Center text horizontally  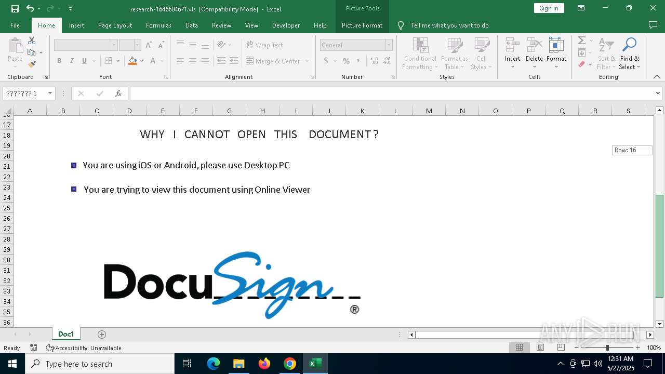tap(193, 61)
